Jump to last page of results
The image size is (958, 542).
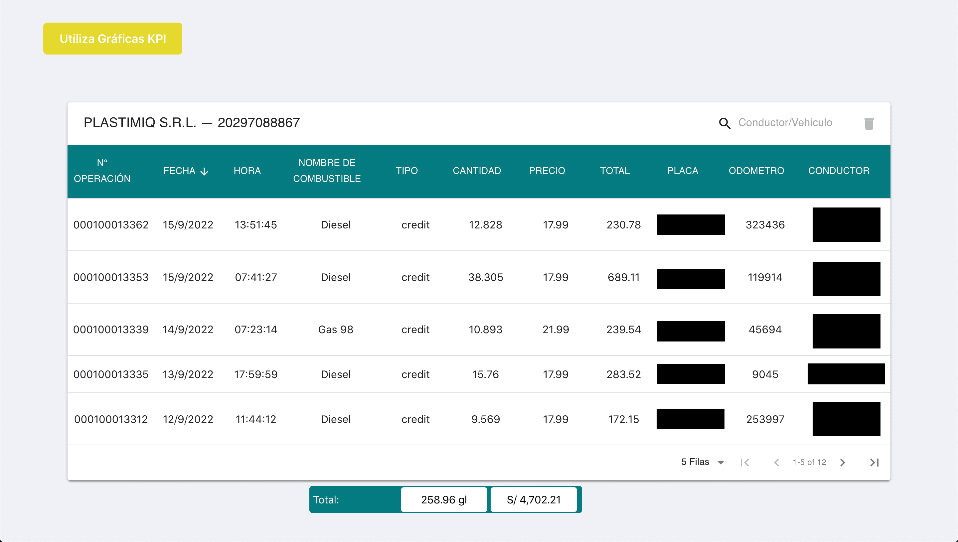click(x=874, y=462)
